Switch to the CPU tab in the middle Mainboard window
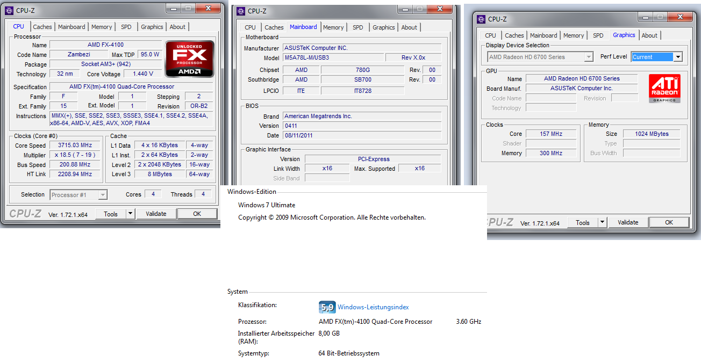This screenshot has height=363, width=701. tap(251, 27)
